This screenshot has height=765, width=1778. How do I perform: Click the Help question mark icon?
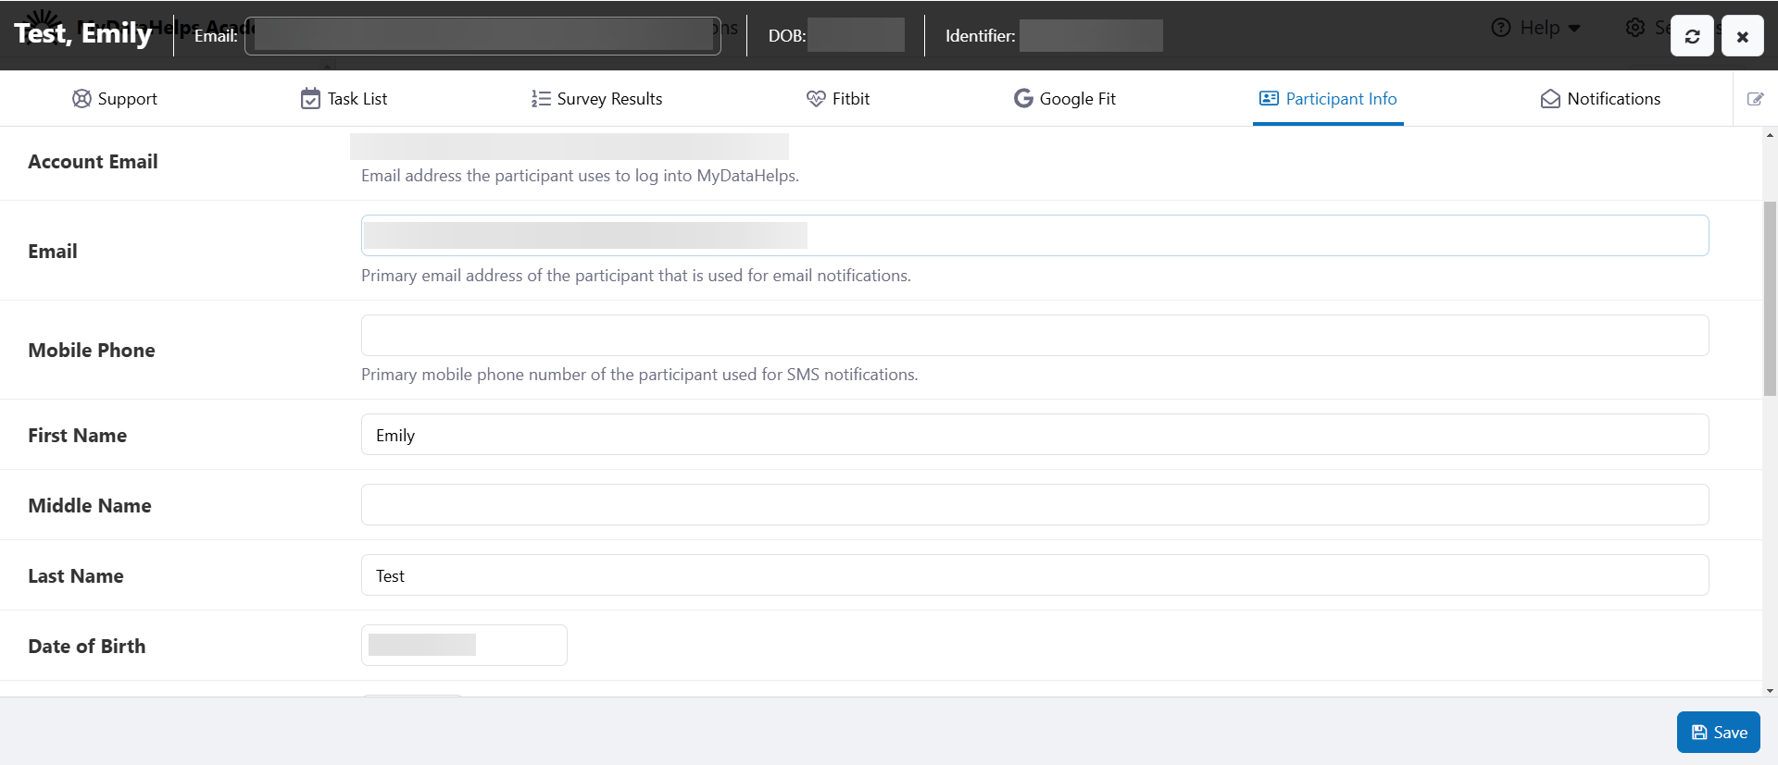(x=1501, y=28)
